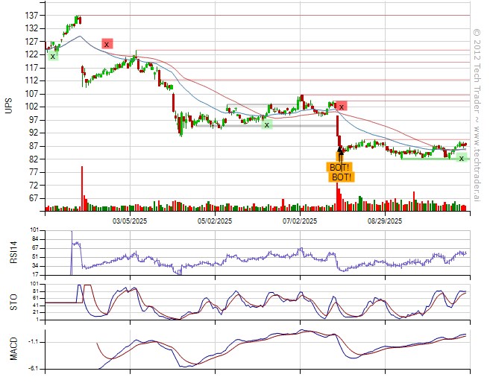The width and height of the screenshot is (490, 383).
Task: Click the 137 price axis label
Action: pos(32,16)
